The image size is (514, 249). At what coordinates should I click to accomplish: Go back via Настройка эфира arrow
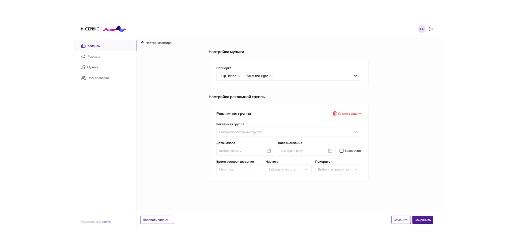click(x=142, y=43)
